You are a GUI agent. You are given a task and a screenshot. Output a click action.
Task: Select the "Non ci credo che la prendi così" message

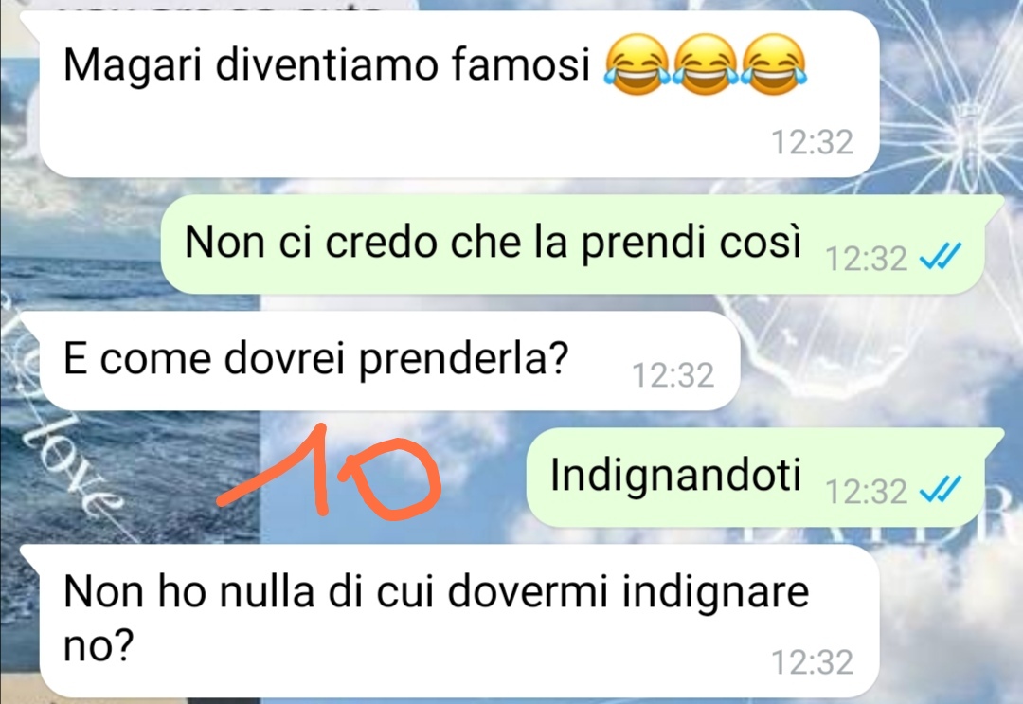coord(583,244)
